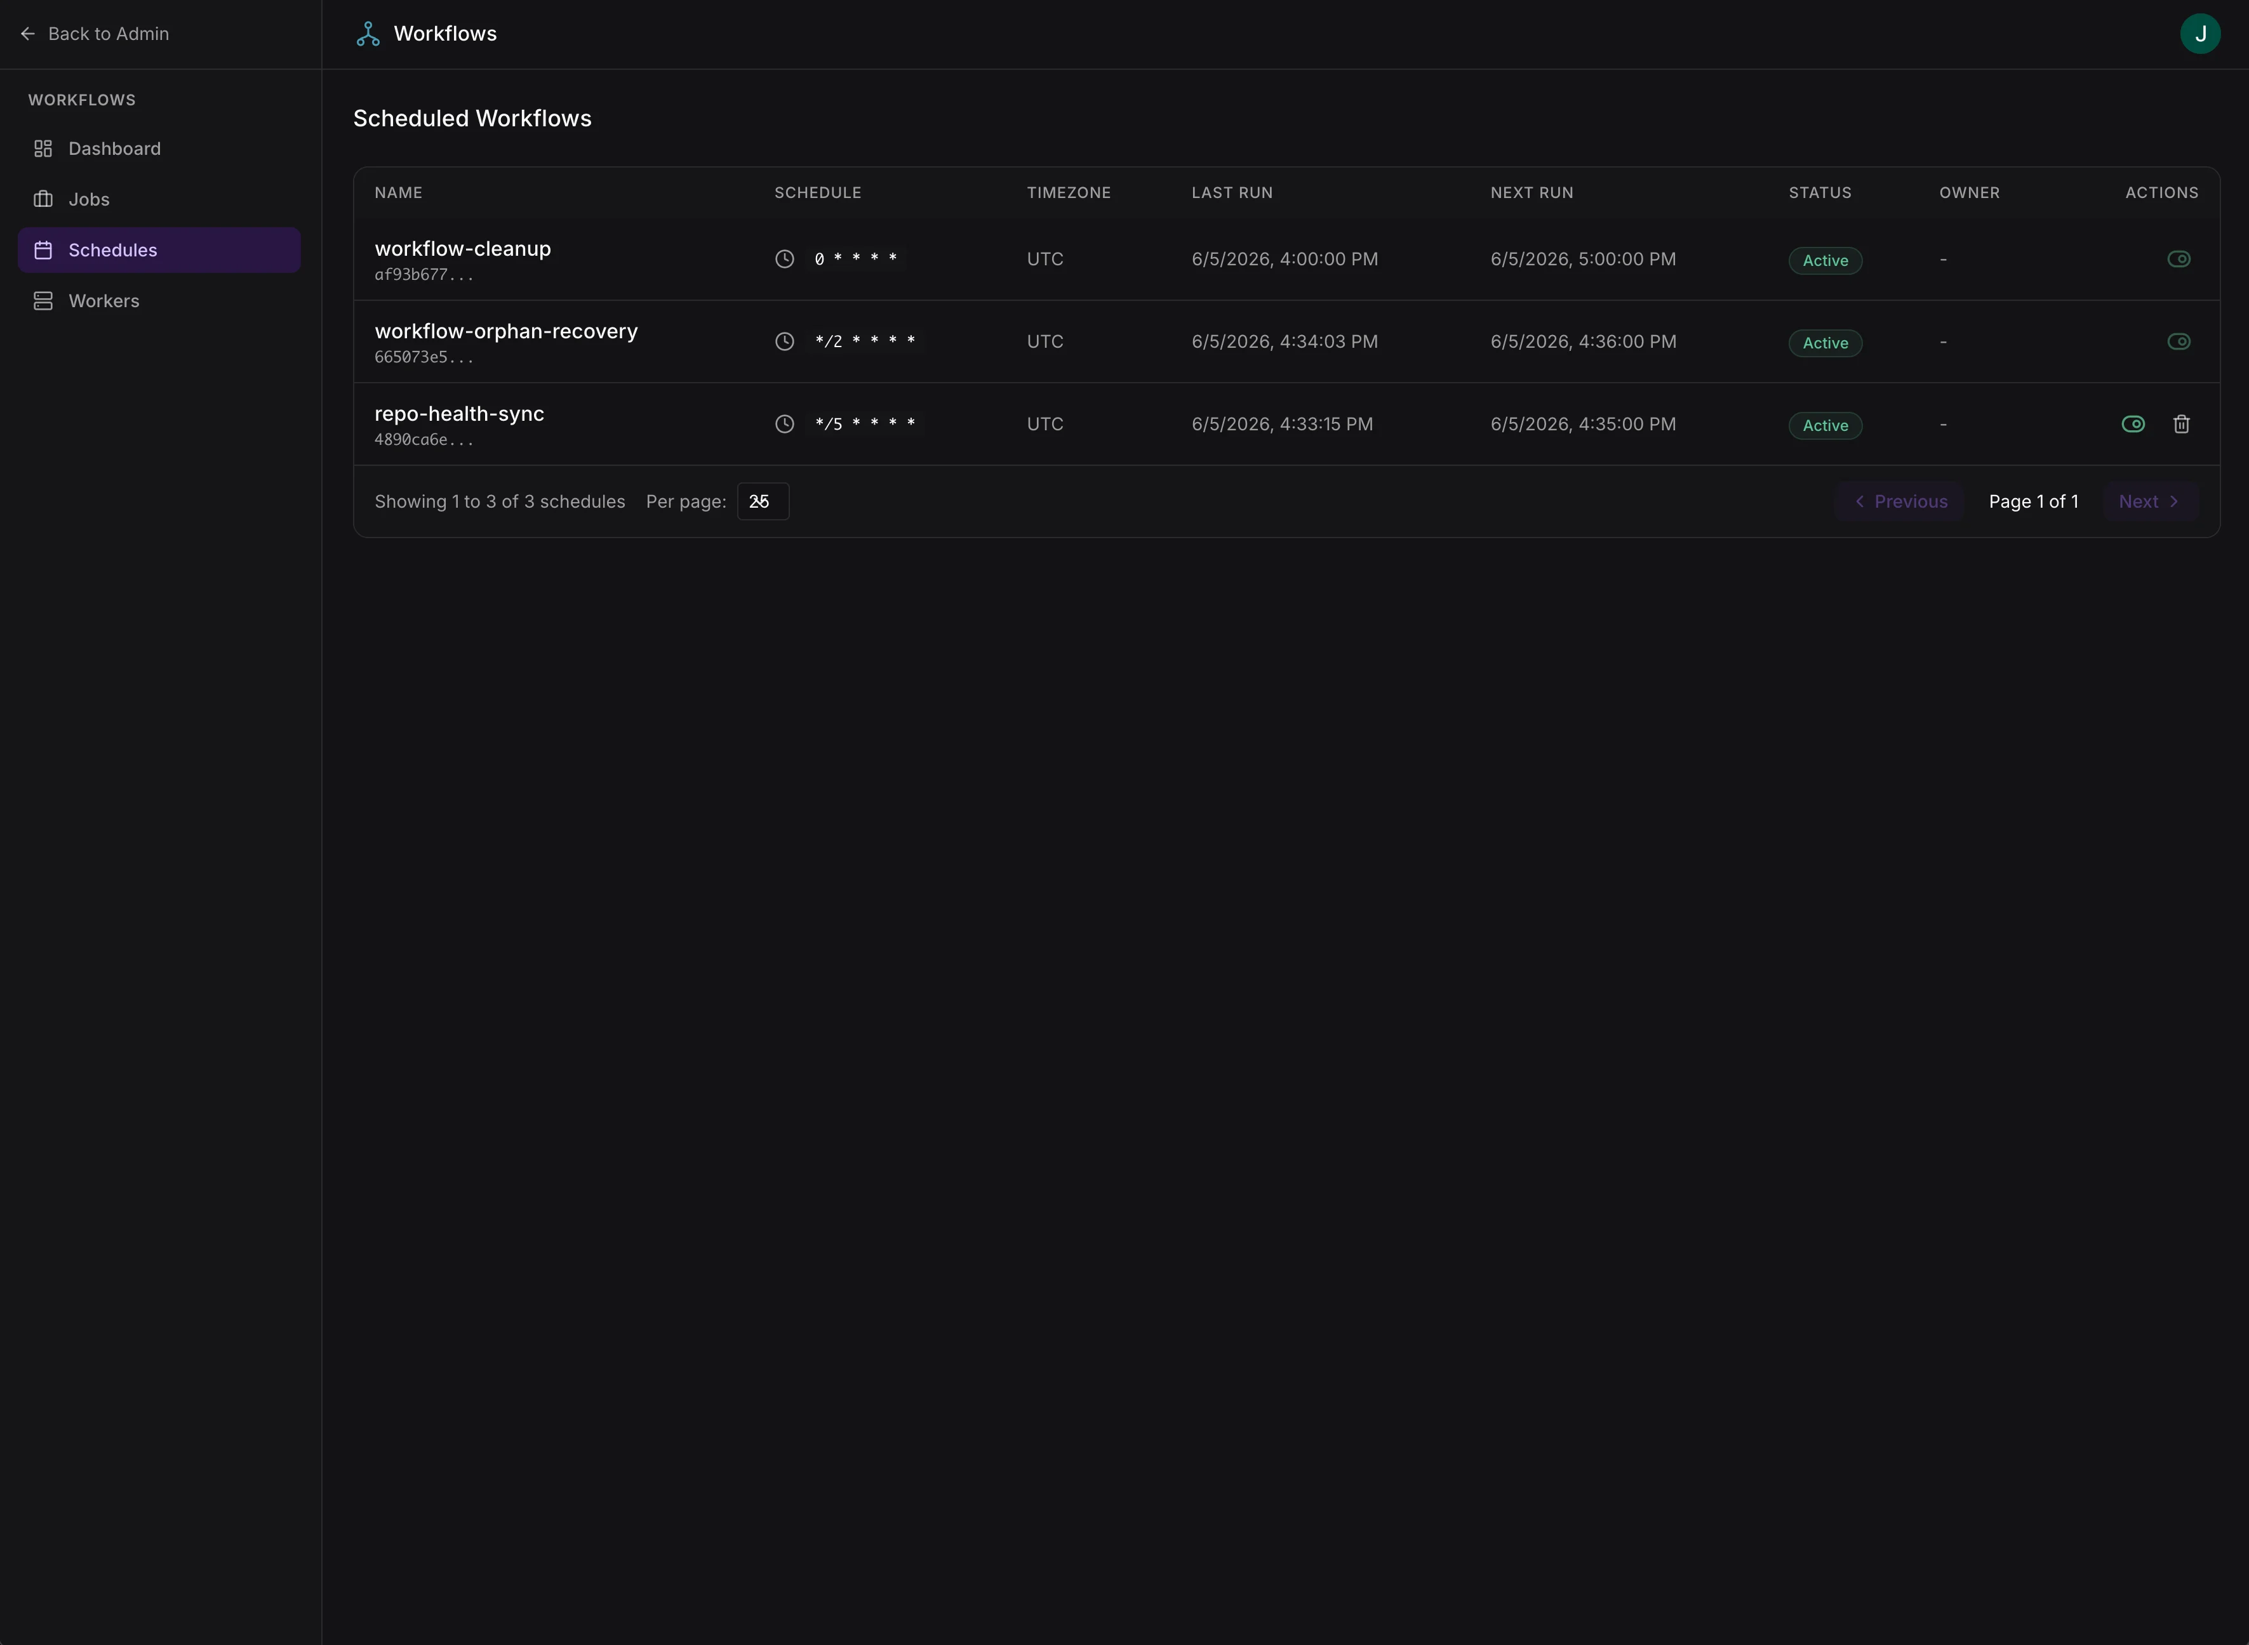
Task: Click Active badge in workflow-cleanup row
Action: pyautogui.click(x=1825, y=261)
